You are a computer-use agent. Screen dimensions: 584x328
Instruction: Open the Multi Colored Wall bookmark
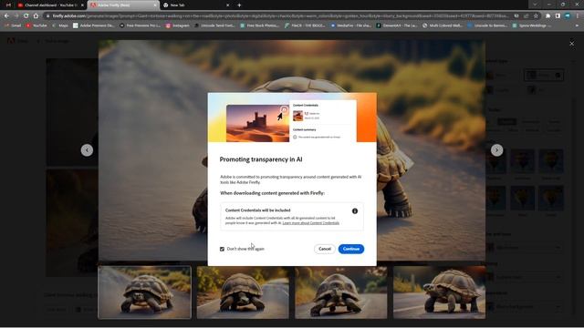click(x=443, y=26)
